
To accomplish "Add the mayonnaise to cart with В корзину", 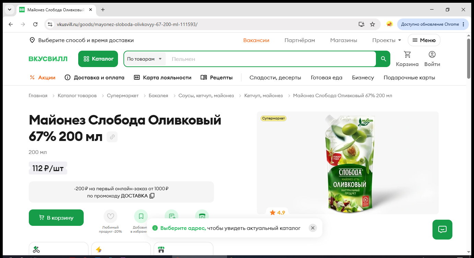I will (x=56, y=218).
